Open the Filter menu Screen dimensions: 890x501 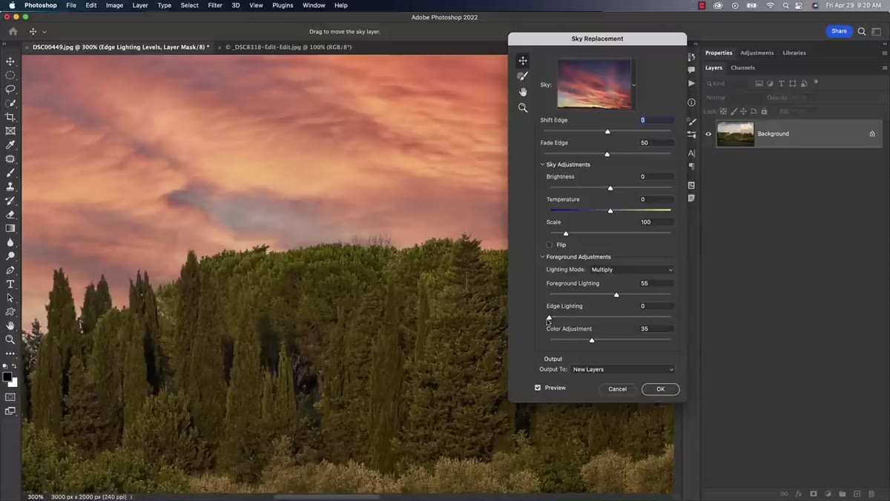click(215, 5)
